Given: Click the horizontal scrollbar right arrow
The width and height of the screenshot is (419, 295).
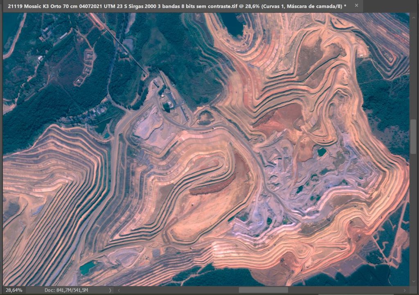Looking at the screenshot, I should tap(405, 290).
